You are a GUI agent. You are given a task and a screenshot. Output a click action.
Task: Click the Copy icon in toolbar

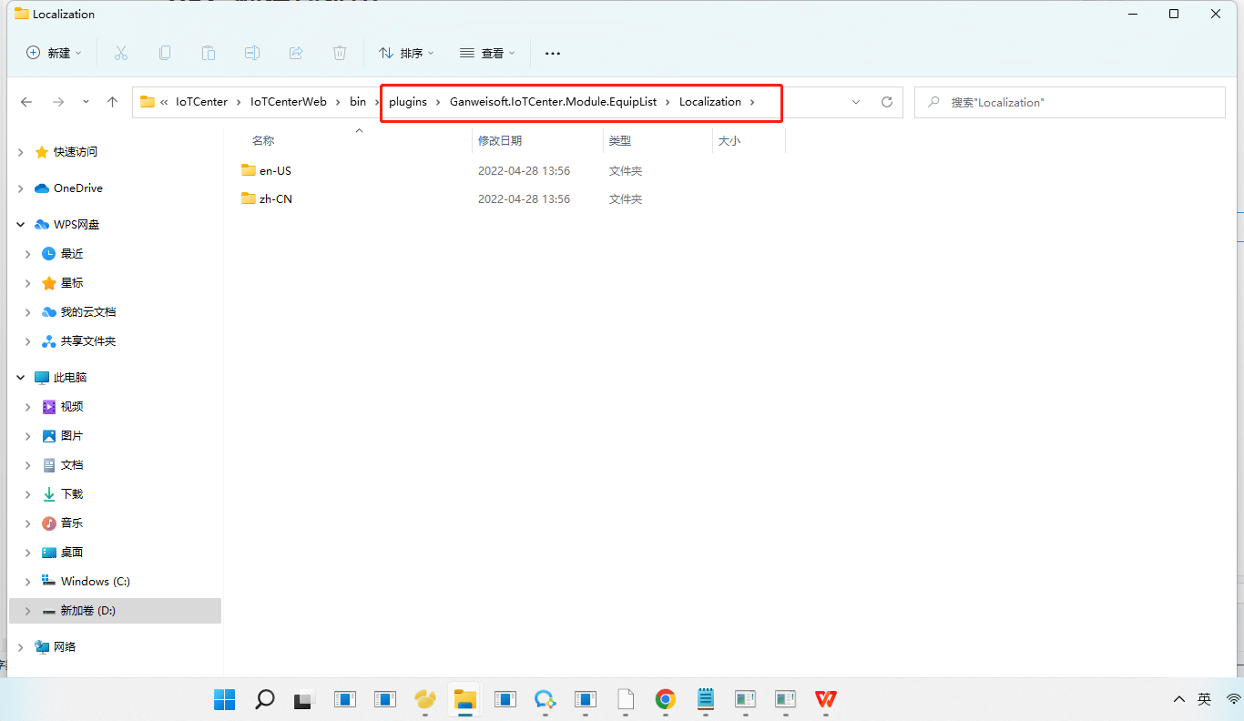coord(165,53)
